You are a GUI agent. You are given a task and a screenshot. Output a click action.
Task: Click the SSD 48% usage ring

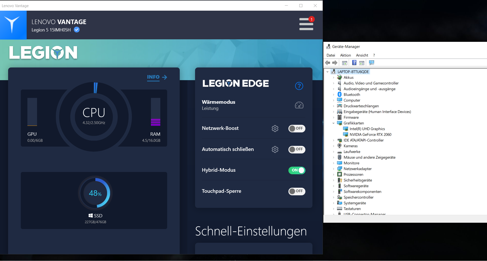(95, 194)
